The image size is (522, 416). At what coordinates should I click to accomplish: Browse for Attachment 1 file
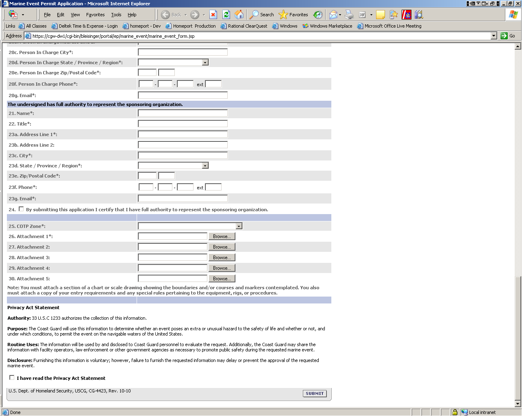[x=222, y=236]
